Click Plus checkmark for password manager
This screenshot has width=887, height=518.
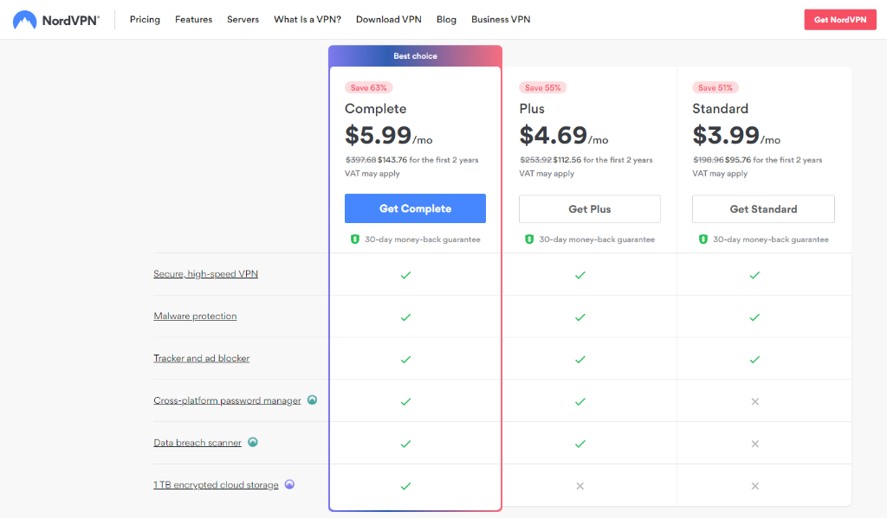[579, 401]
